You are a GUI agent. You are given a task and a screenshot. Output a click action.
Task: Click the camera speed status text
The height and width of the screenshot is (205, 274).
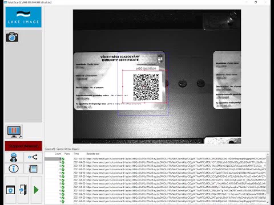(x=62, y=149)
